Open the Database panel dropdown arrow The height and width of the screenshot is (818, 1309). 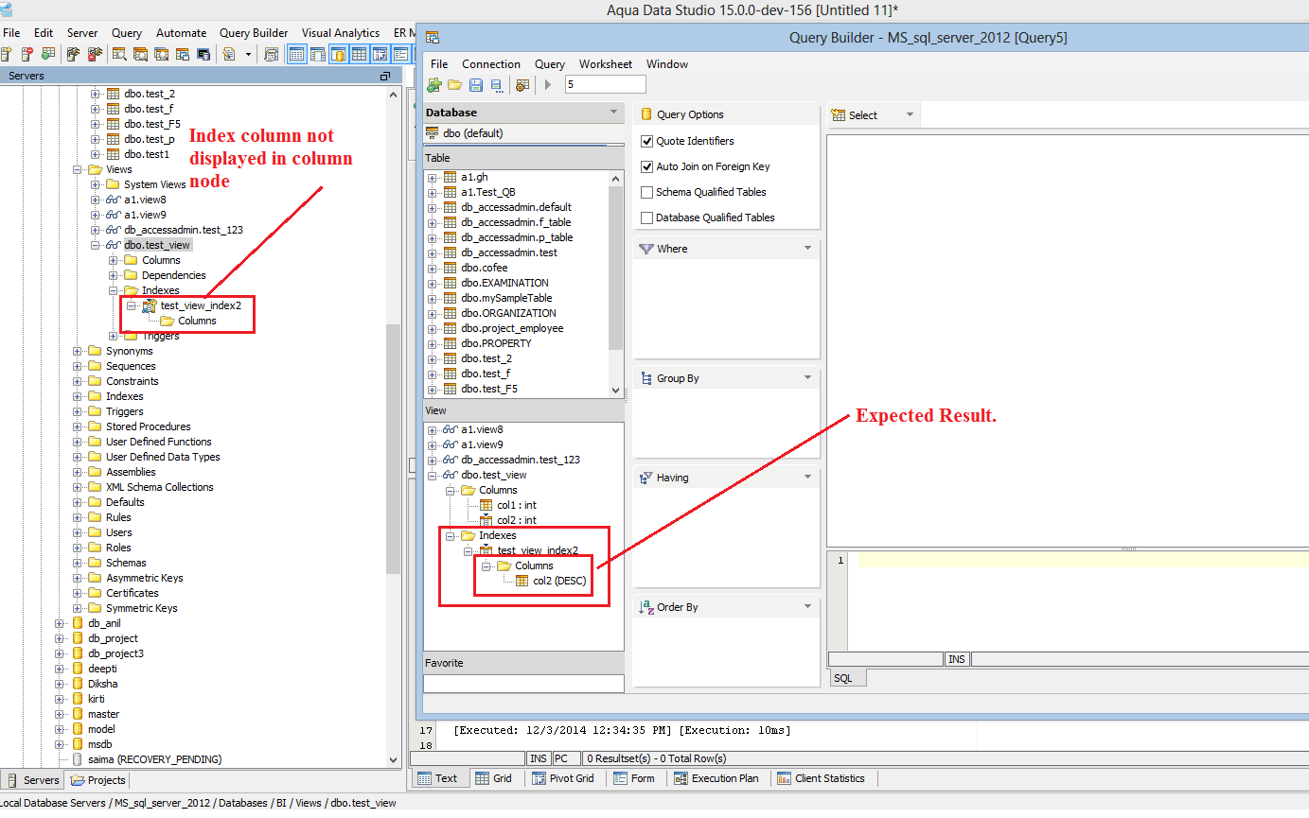coord(614,113)
